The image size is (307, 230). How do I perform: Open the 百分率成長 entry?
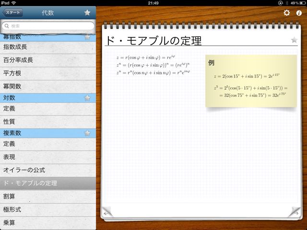pyautogui.click(x=48, y=60)
